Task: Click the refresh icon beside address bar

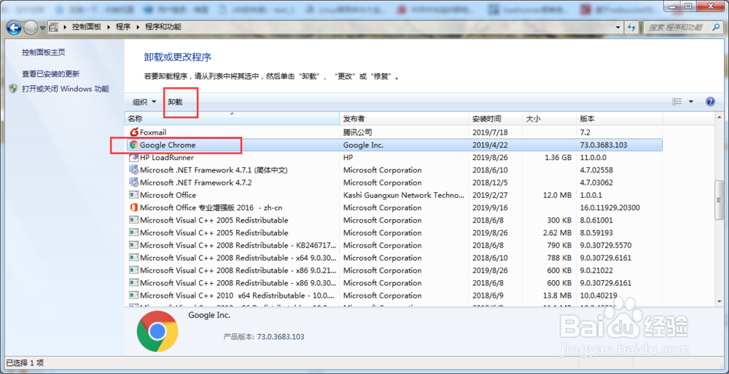Action: coord(631,28)
